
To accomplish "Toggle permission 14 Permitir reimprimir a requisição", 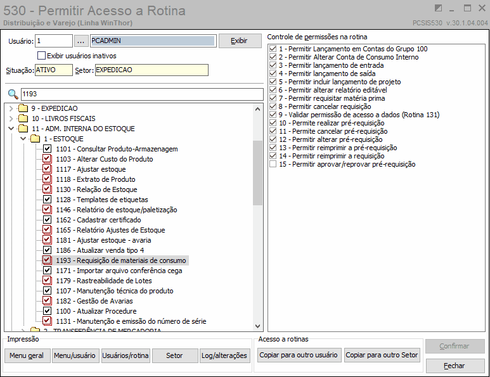I will click(x=273, y=155).
